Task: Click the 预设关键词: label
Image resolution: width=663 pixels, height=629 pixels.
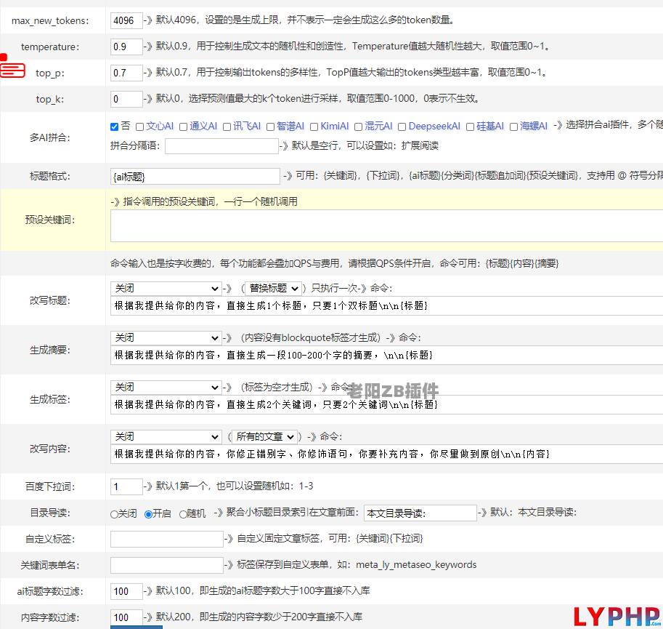Action: point(50,220)
